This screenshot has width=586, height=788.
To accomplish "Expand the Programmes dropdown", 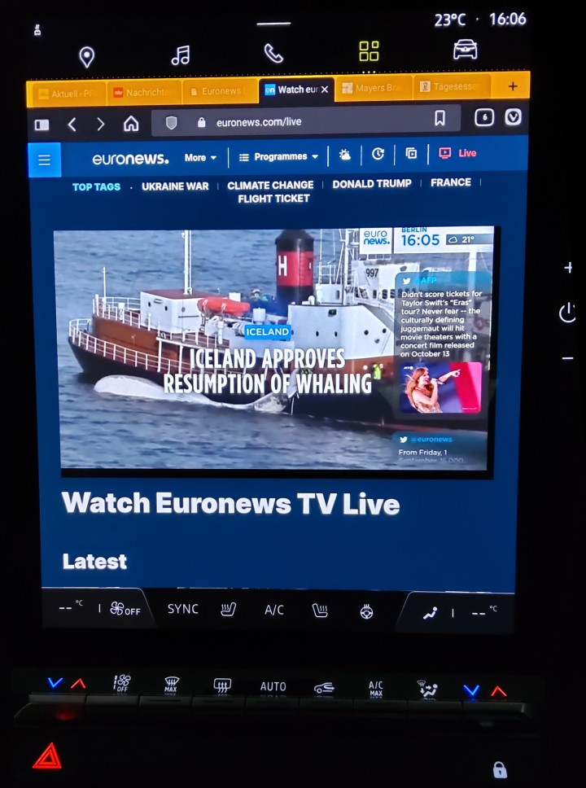I will [x=278, y=156].
